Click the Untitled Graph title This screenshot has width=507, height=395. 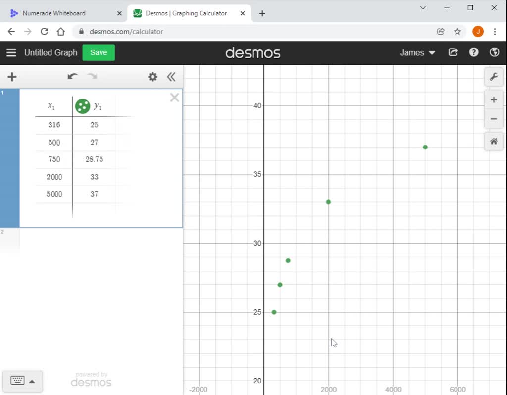[x=51, y=52]
